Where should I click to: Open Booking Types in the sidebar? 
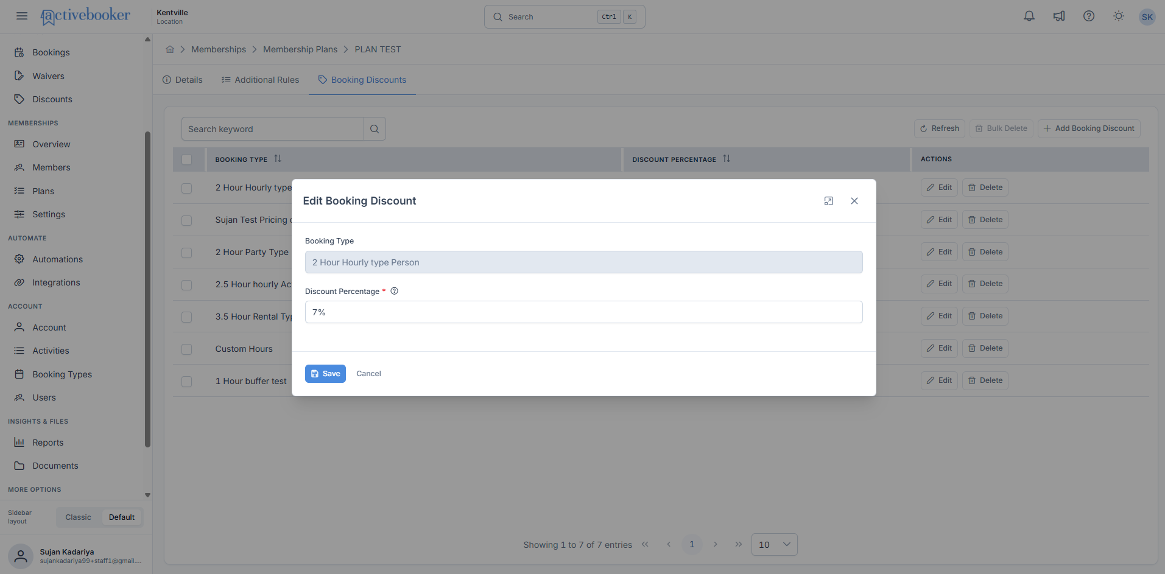tap(62, 374)
